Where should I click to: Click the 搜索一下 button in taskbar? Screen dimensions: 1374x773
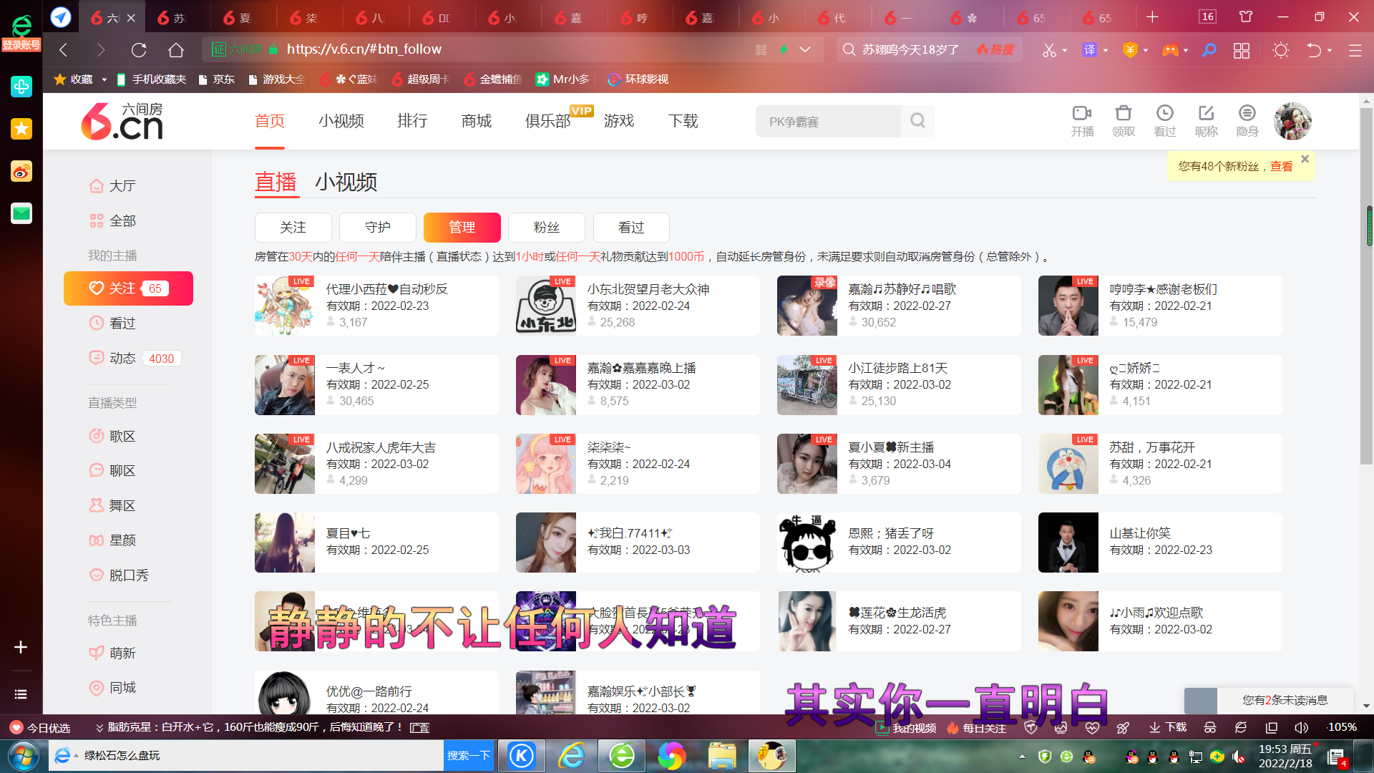[x=469, y=756]
